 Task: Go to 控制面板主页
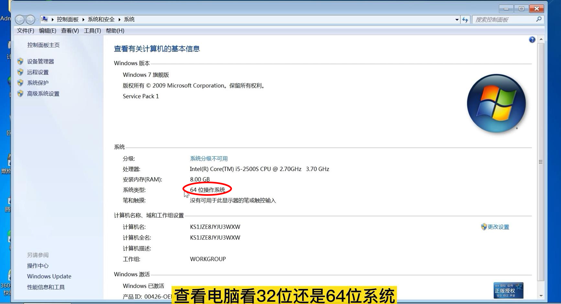[x=43, y=45]
